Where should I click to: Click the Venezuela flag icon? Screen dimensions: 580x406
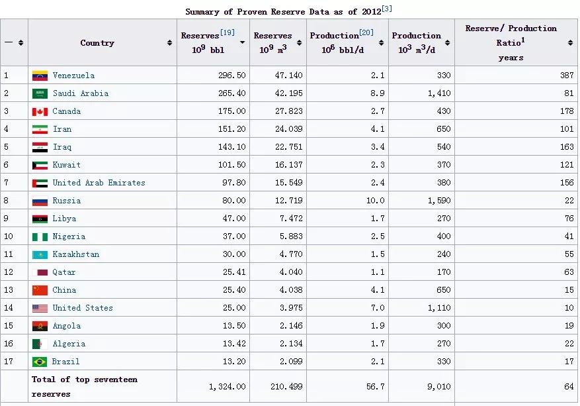[40, 76]
